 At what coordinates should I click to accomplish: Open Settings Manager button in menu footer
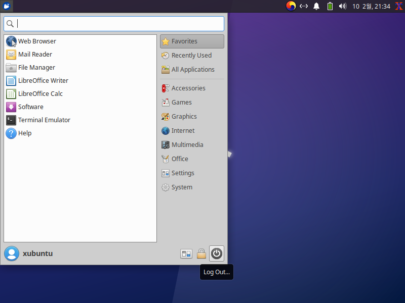click(x=186, y=254)
